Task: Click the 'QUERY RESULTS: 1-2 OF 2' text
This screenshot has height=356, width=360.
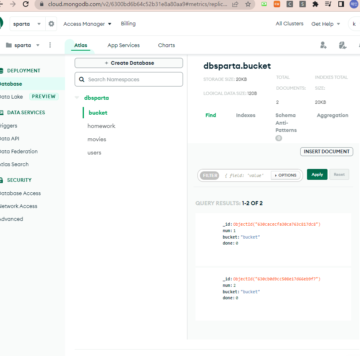Action: coord(229,203)
